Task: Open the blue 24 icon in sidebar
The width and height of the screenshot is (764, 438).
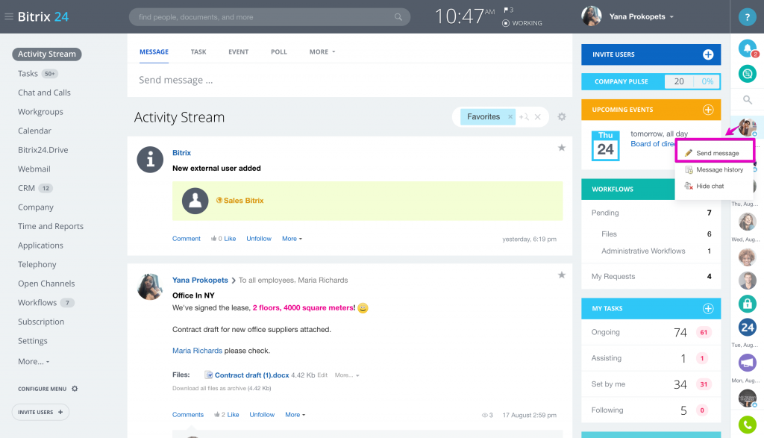Action: pyautogui.click(x=747, y=328)
